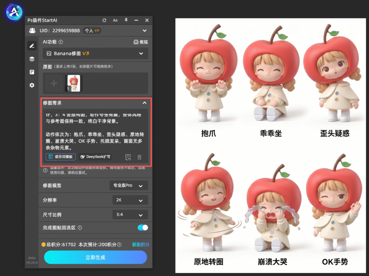Minimize the StartAI plugin panel
Screen dimensions: 369x276
(136, 20)
